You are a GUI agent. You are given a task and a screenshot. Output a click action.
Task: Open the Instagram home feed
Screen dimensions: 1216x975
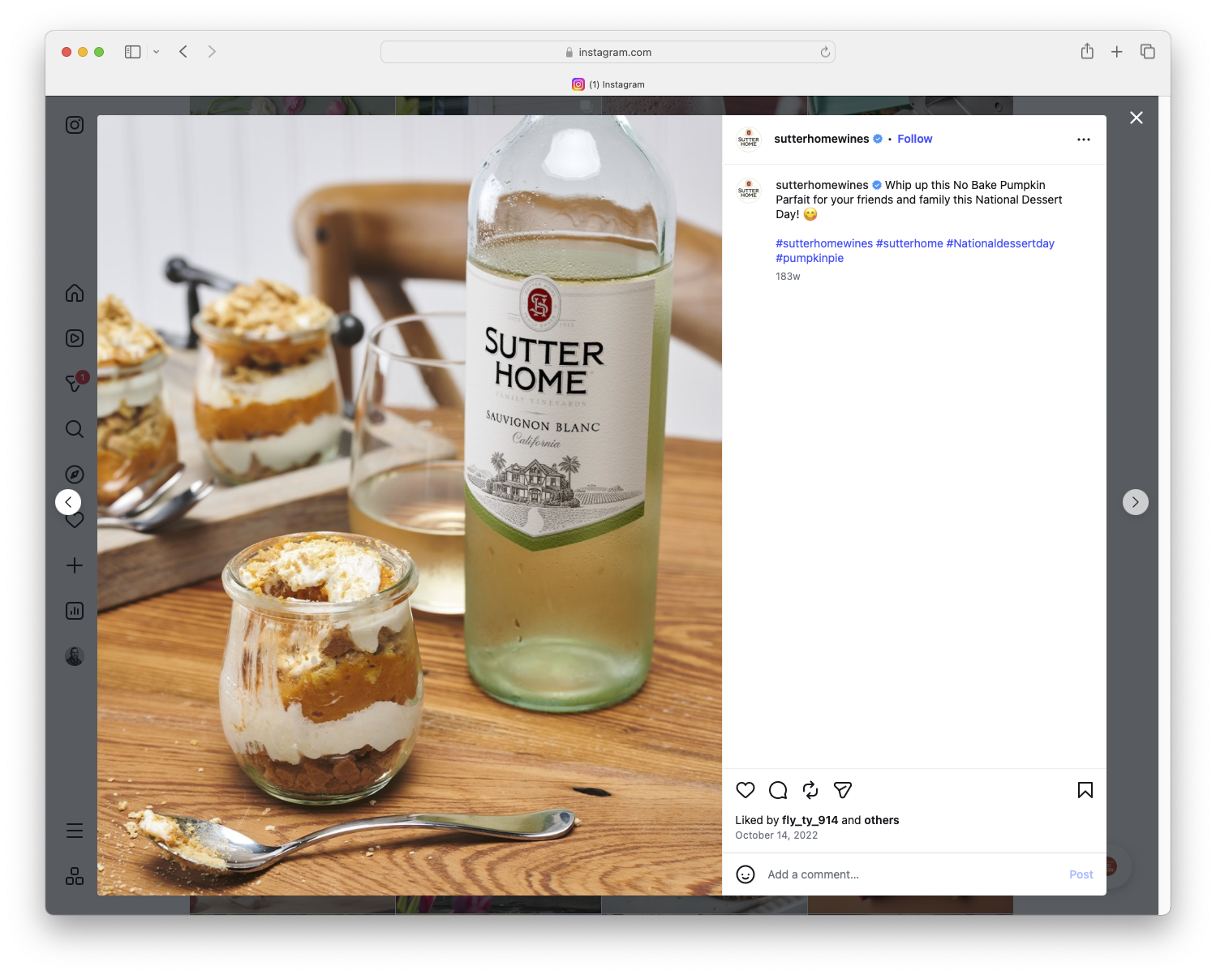(x=74, y=294)
